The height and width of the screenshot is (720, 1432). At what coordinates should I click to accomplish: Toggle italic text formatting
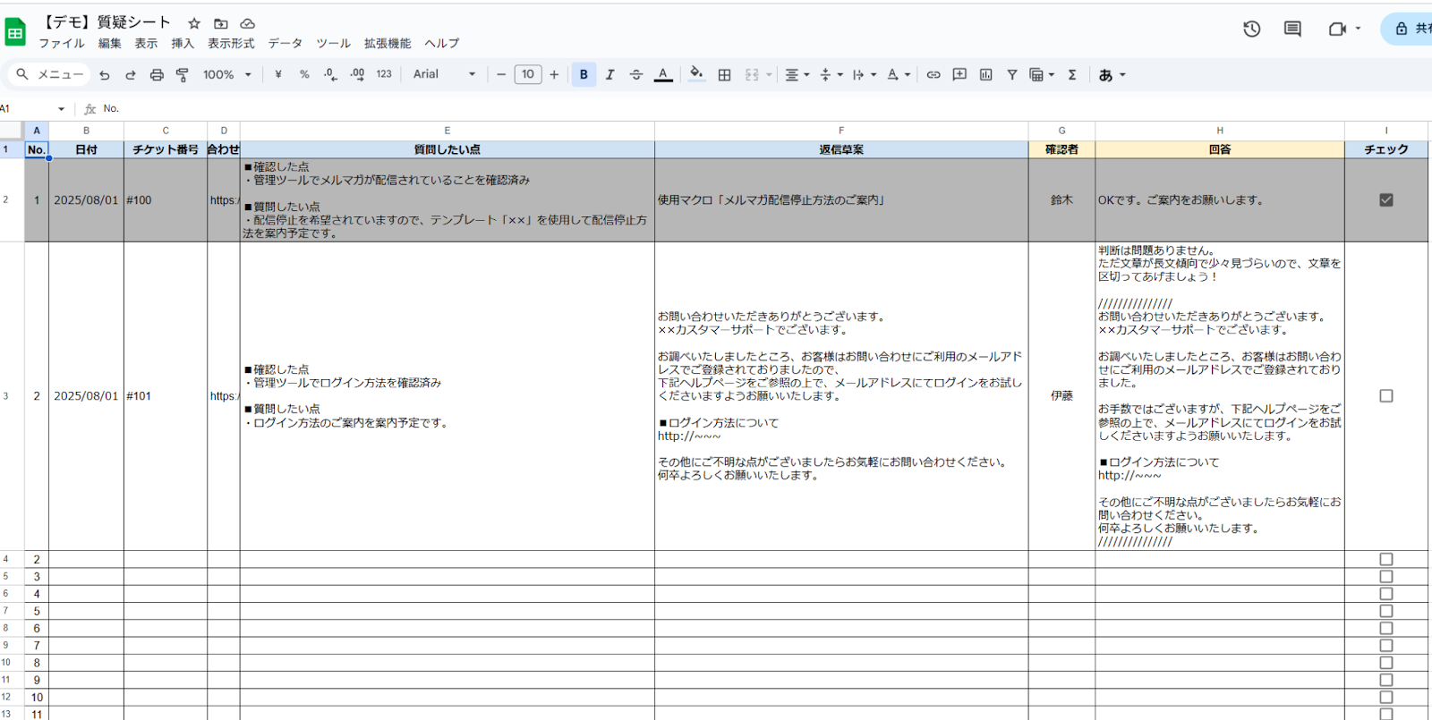pyautogui.click(x=609, y=75)
